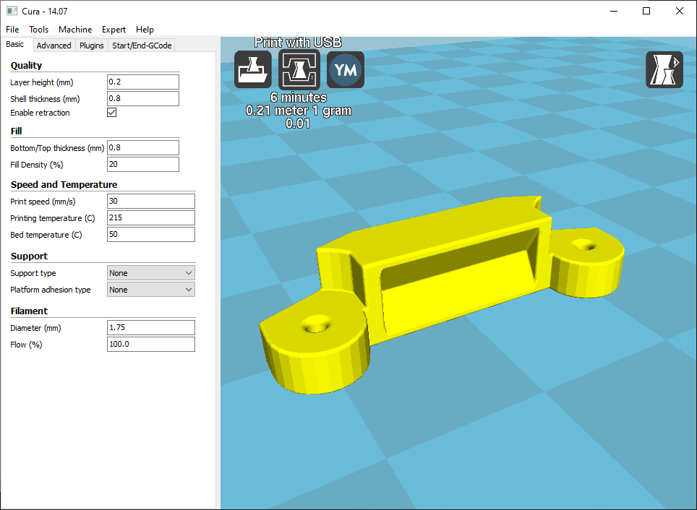Screen dimensions: 697x510
Task: Click the Load model icon
Action: pyautogui.click(x=253, y=69)
